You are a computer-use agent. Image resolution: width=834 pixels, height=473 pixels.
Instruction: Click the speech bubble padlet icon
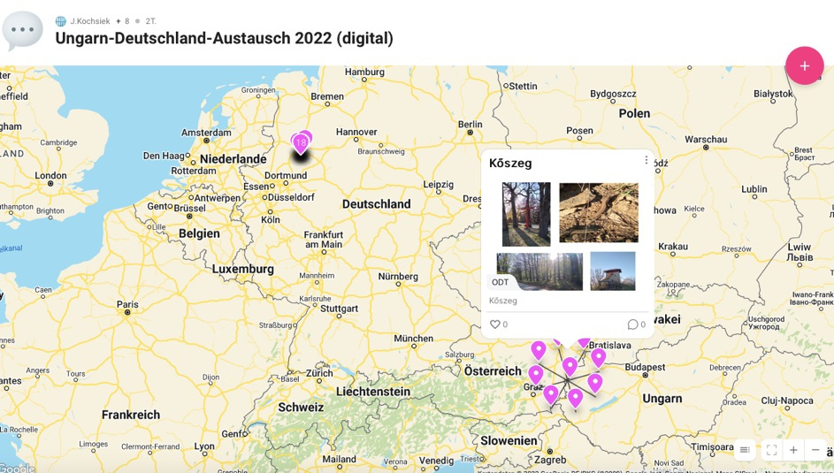tap(23, 30)
